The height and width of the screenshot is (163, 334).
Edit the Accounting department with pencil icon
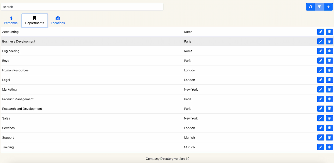tap(321, 32)
